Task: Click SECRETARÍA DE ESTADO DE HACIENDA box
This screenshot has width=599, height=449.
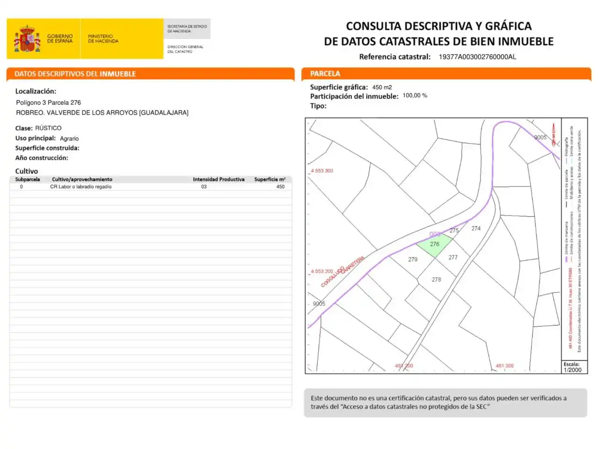Action: (187, 29)
